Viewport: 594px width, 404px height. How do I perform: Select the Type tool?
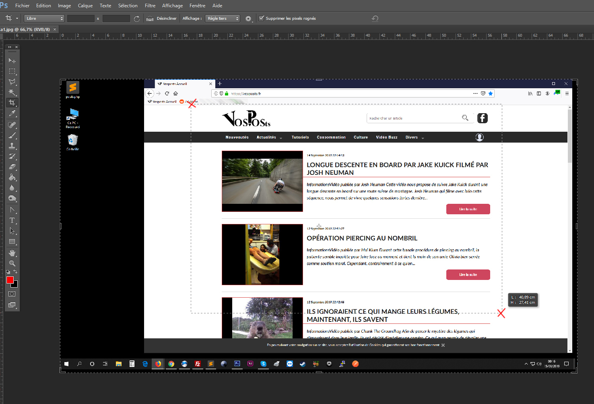pos(12,220)
